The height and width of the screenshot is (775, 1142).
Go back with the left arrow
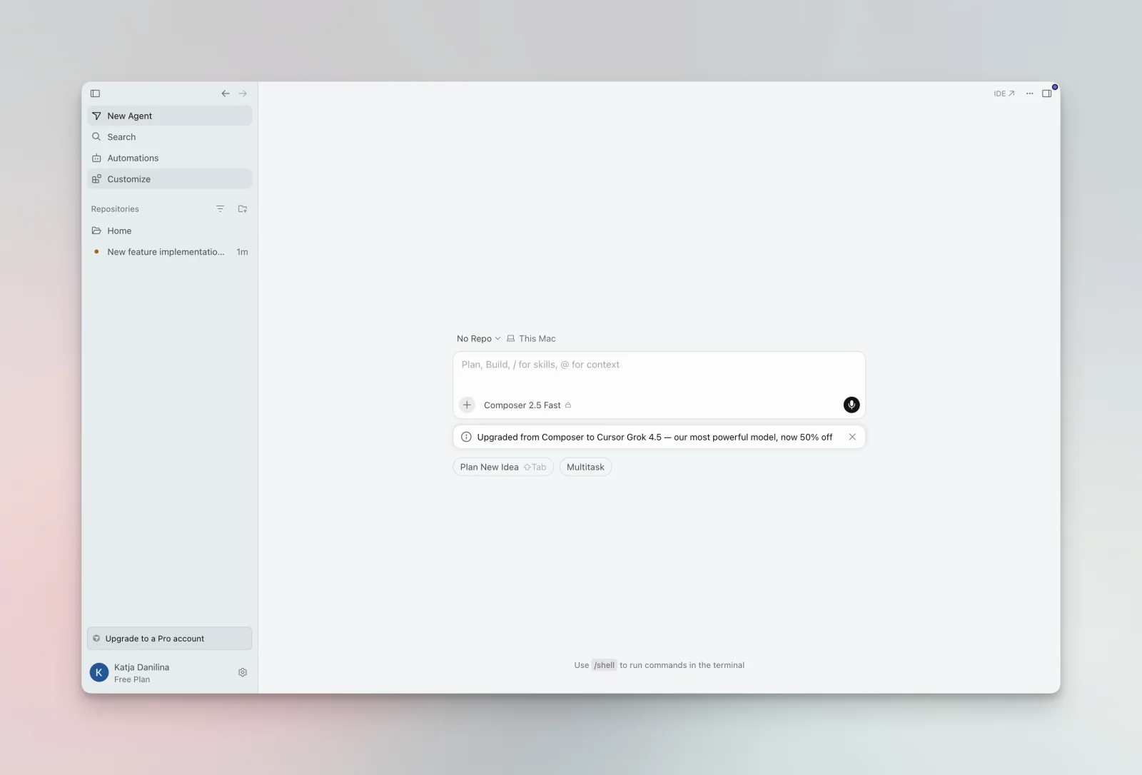click(226, 93)
